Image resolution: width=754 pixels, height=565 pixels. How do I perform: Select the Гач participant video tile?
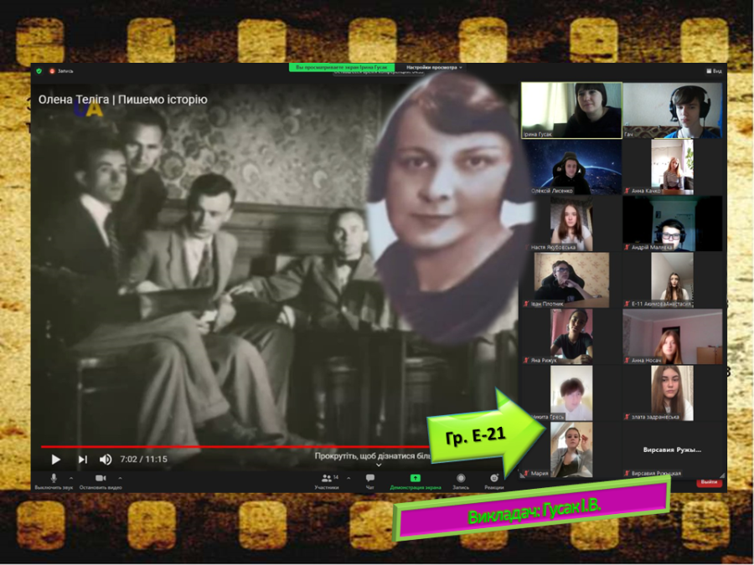[673, 110]
